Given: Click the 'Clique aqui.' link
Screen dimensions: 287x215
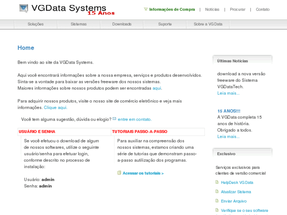Looking at the screenshot, I should point(56,108).
